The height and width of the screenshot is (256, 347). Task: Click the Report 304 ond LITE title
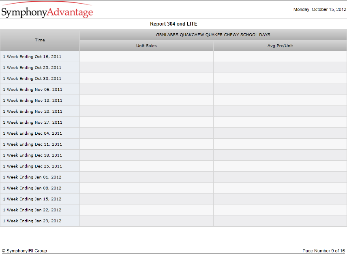[173, 24]
